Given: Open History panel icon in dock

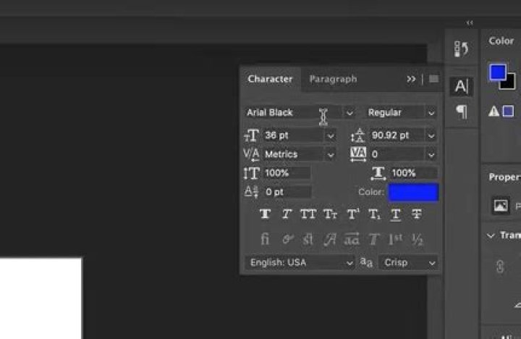Looking at the screenshot, I should click(461, 49).
